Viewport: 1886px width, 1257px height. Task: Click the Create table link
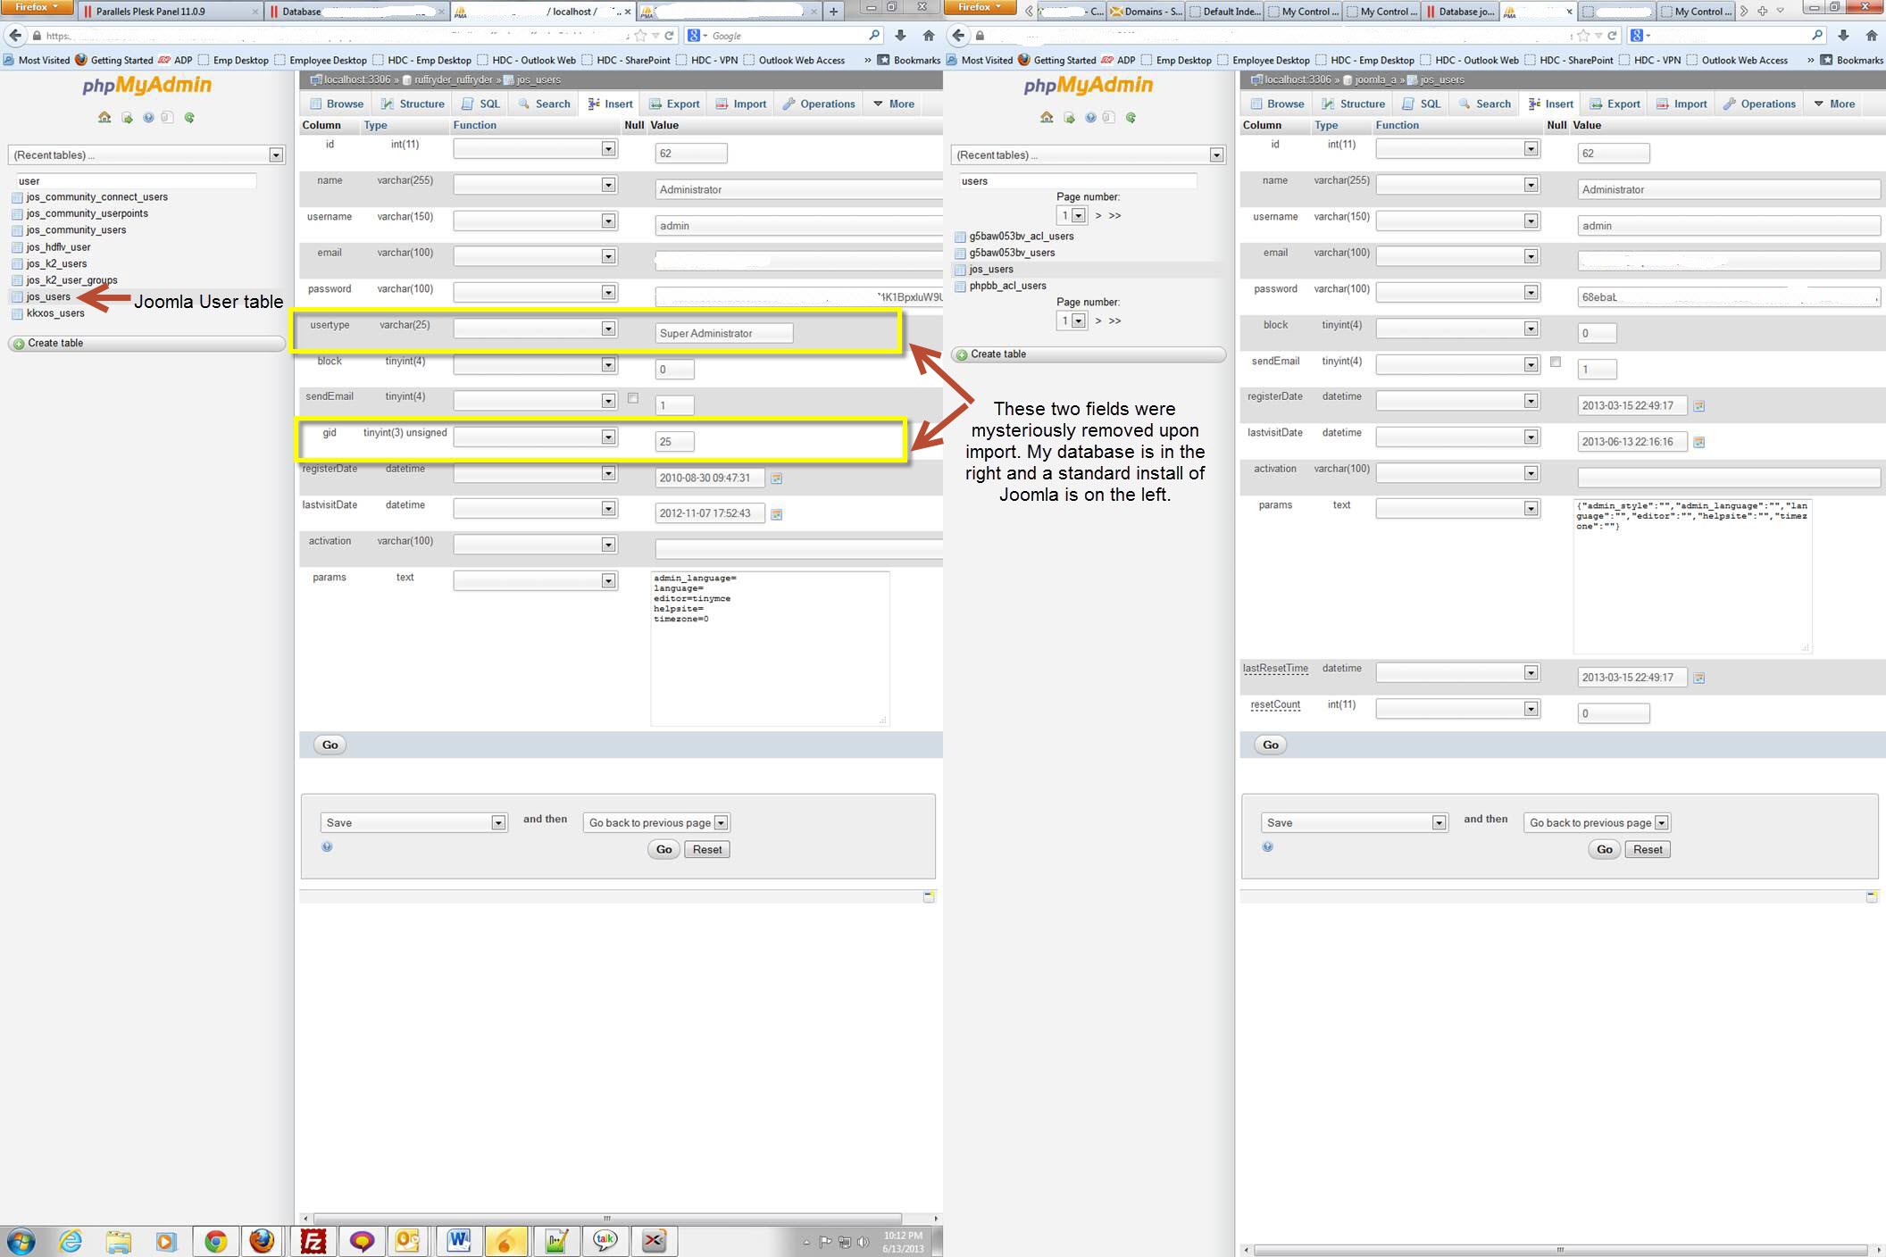click(54, 343)
